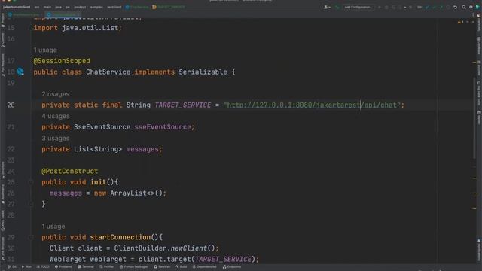Open the Project tool window on left stripe
Viewport: 482px width, 271px height.
pyautogui.click(x=3, y=20)
